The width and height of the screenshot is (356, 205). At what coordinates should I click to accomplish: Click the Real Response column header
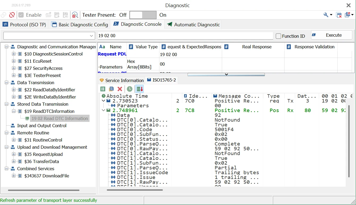coord(253,47)
